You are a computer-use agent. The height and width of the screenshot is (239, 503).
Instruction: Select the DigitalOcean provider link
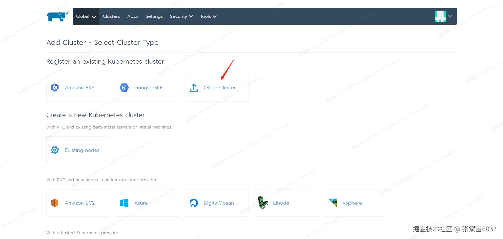[x=219, y=203]
